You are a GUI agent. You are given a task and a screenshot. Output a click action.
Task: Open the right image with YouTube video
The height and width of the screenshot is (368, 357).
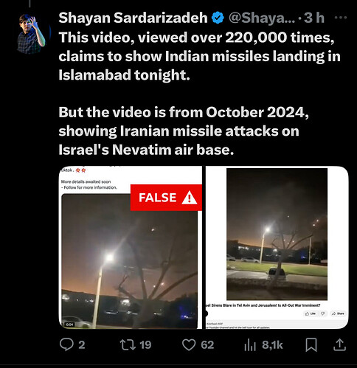(277, 247)
